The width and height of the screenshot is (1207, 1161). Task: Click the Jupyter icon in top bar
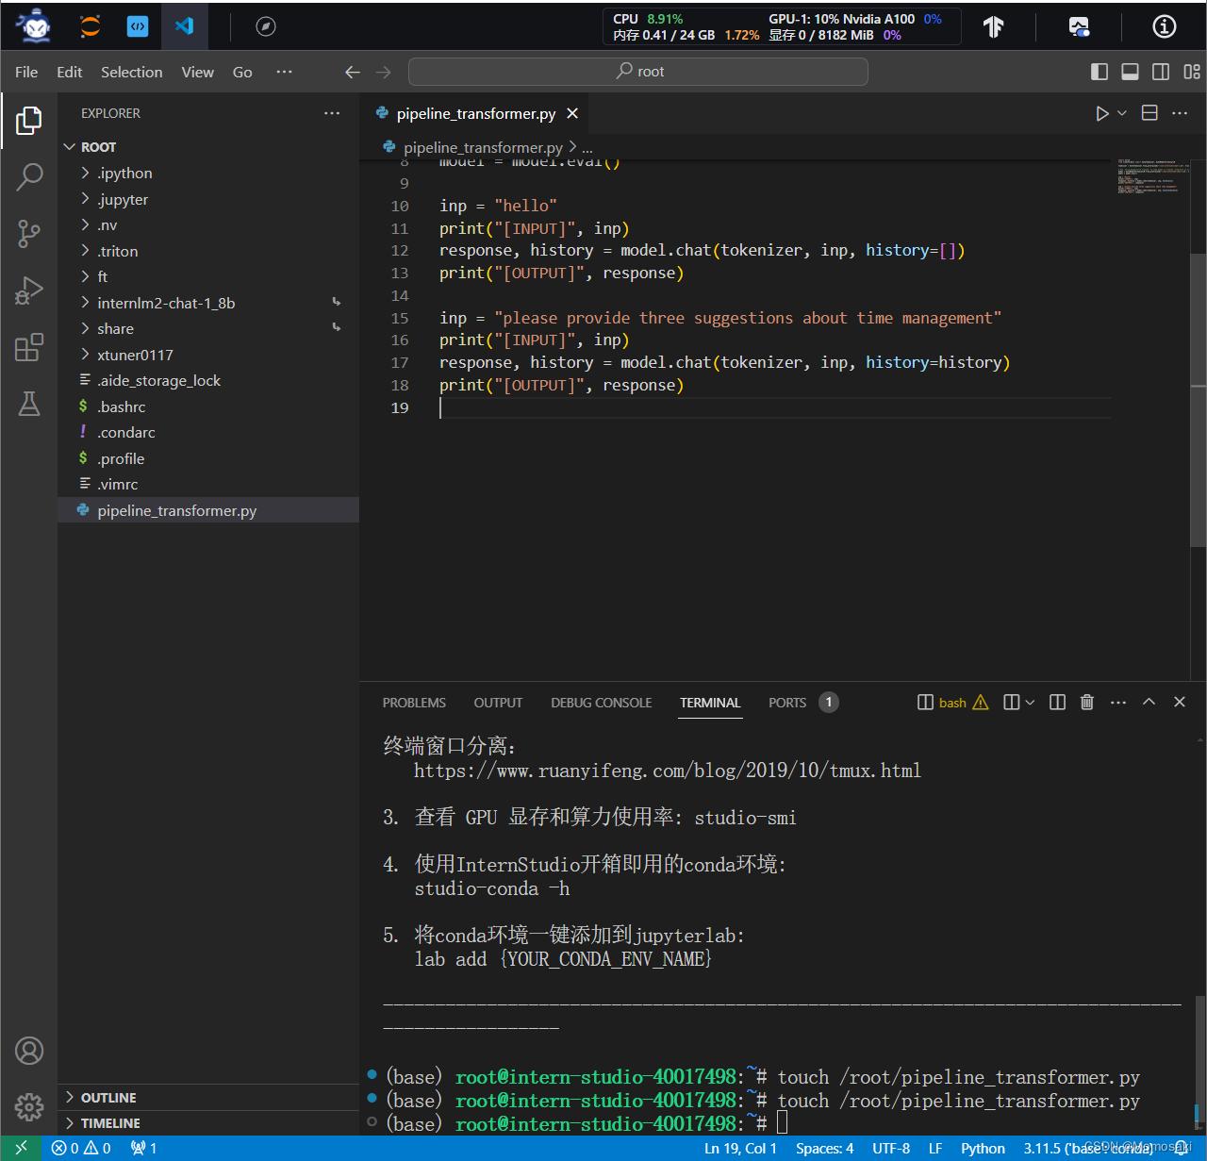91,26
